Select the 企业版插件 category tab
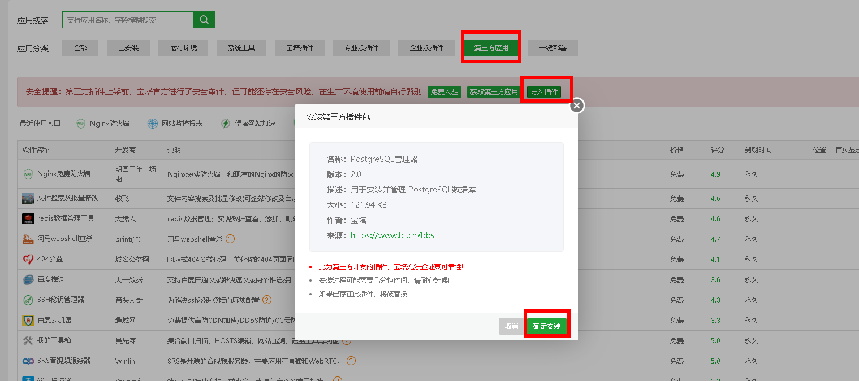Viewport: 859px width, 381px height. [x=426, y=48]
